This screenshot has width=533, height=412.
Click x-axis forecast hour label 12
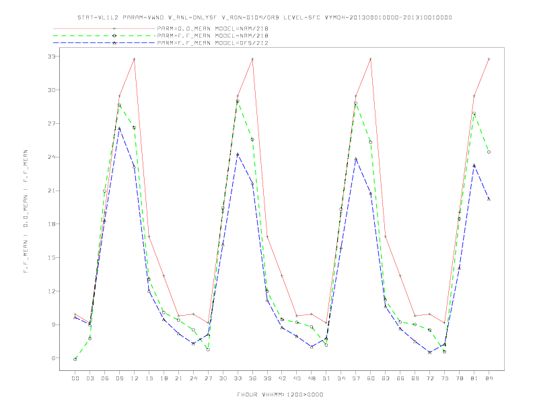tap(135, 378)
